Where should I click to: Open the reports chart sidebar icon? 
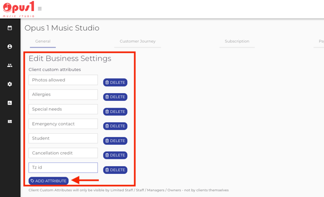coord(10,103)
